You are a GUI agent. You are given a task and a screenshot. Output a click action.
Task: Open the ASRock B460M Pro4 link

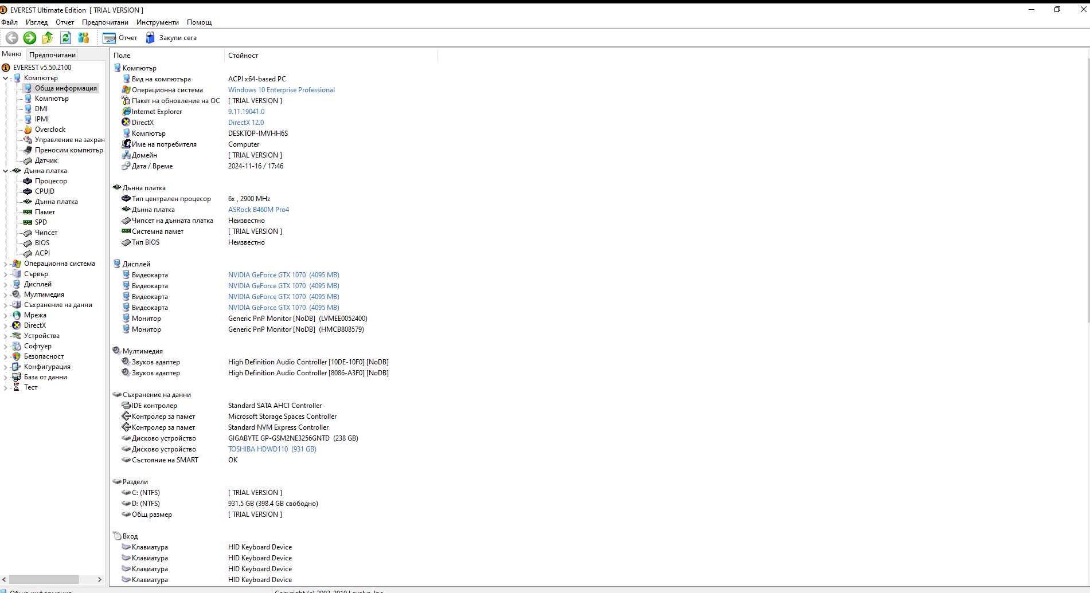tap(259, 210)
